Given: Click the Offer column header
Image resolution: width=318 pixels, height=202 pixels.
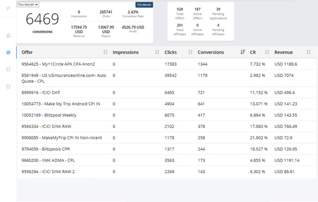Looking at the screenshot, I should point(27,52).
